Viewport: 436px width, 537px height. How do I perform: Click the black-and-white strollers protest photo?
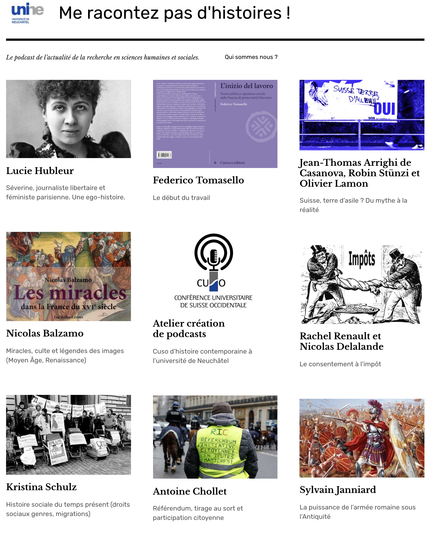click(x=69, y=435)
